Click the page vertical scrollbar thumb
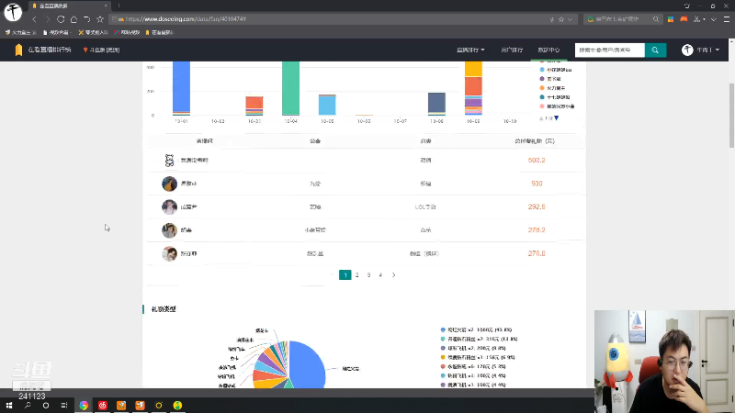Screen dimensions: 735x413 731,116
